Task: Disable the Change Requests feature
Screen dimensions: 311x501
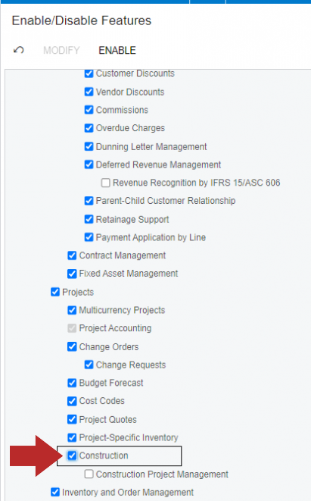Action: tap(89, 365)
